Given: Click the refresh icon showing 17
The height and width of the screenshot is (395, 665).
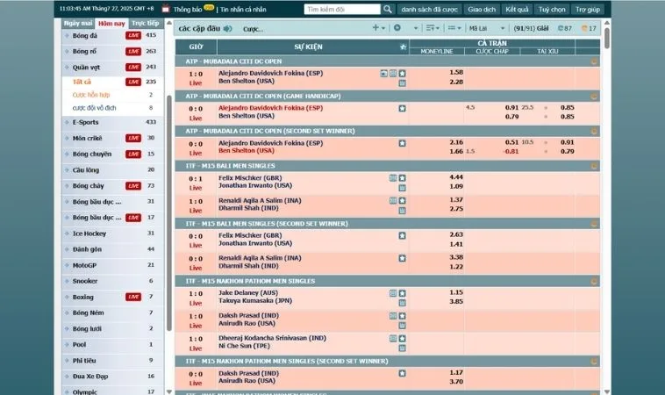Looking at the screenshot, I should point(589,28).
